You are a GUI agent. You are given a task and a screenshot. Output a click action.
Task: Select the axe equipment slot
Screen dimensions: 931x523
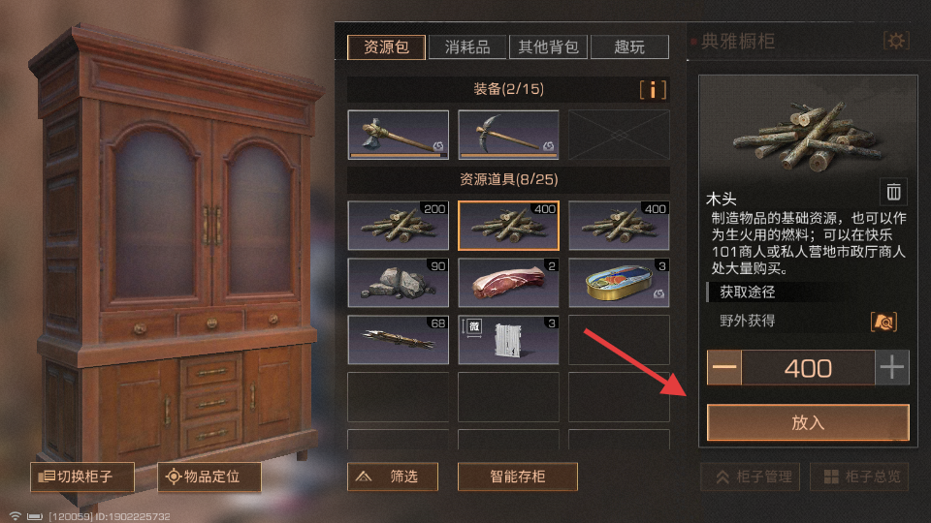click(x=398, y=135)
